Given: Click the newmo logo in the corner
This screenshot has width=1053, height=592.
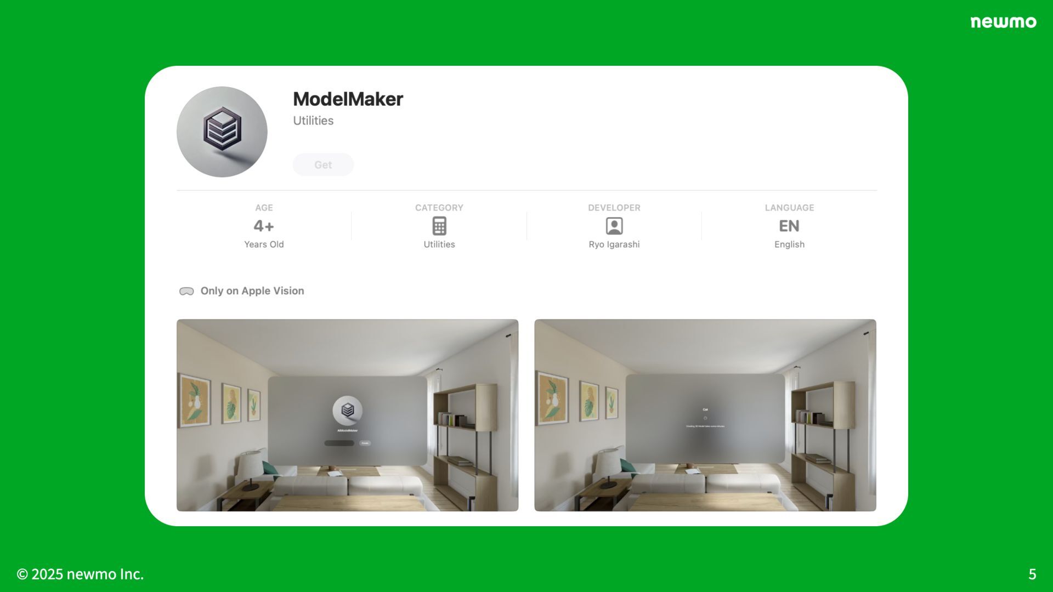Looking at the screenshot, I should click(x=1003, y=22).
